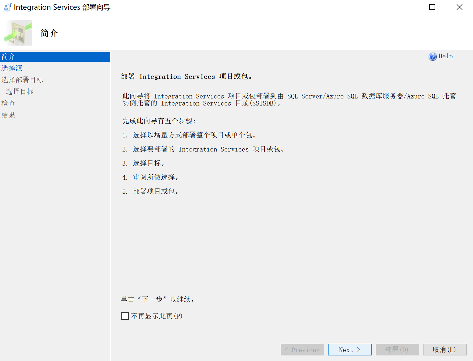Minimize the deployment wizard window
Viewport: 473px width, 361px height.
[406, 7]
